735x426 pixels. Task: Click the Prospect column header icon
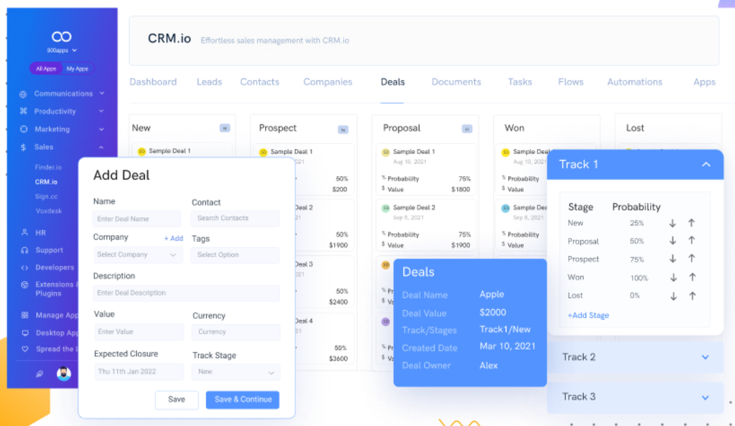click(x=343, y=130)
